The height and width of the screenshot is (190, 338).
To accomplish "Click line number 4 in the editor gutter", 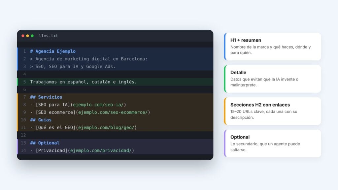I will (x=24, y=74).
